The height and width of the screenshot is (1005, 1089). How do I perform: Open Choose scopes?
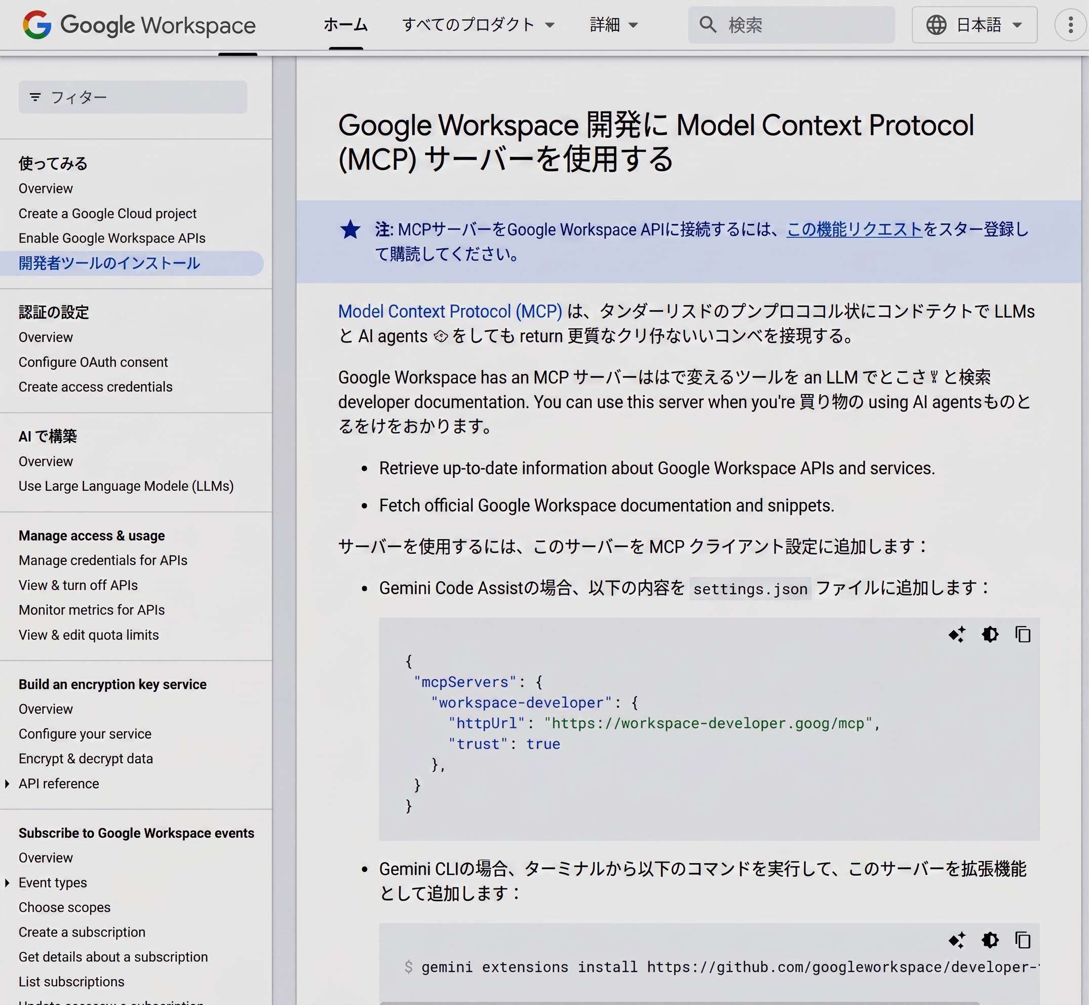pyautogui.click(x=64, y=907)
